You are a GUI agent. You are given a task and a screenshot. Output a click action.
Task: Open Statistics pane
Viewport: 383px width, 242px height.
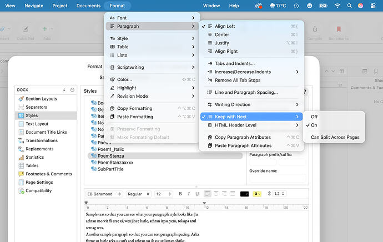click(46, 157)
